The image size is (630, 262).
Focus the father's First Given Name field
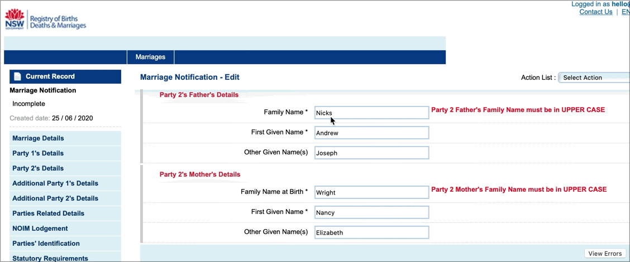371,133
